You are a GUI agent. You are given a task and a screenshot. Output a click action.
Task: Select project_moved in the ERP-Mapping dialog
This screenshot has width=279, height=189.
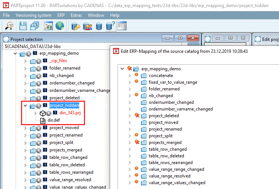coord(163,122)
